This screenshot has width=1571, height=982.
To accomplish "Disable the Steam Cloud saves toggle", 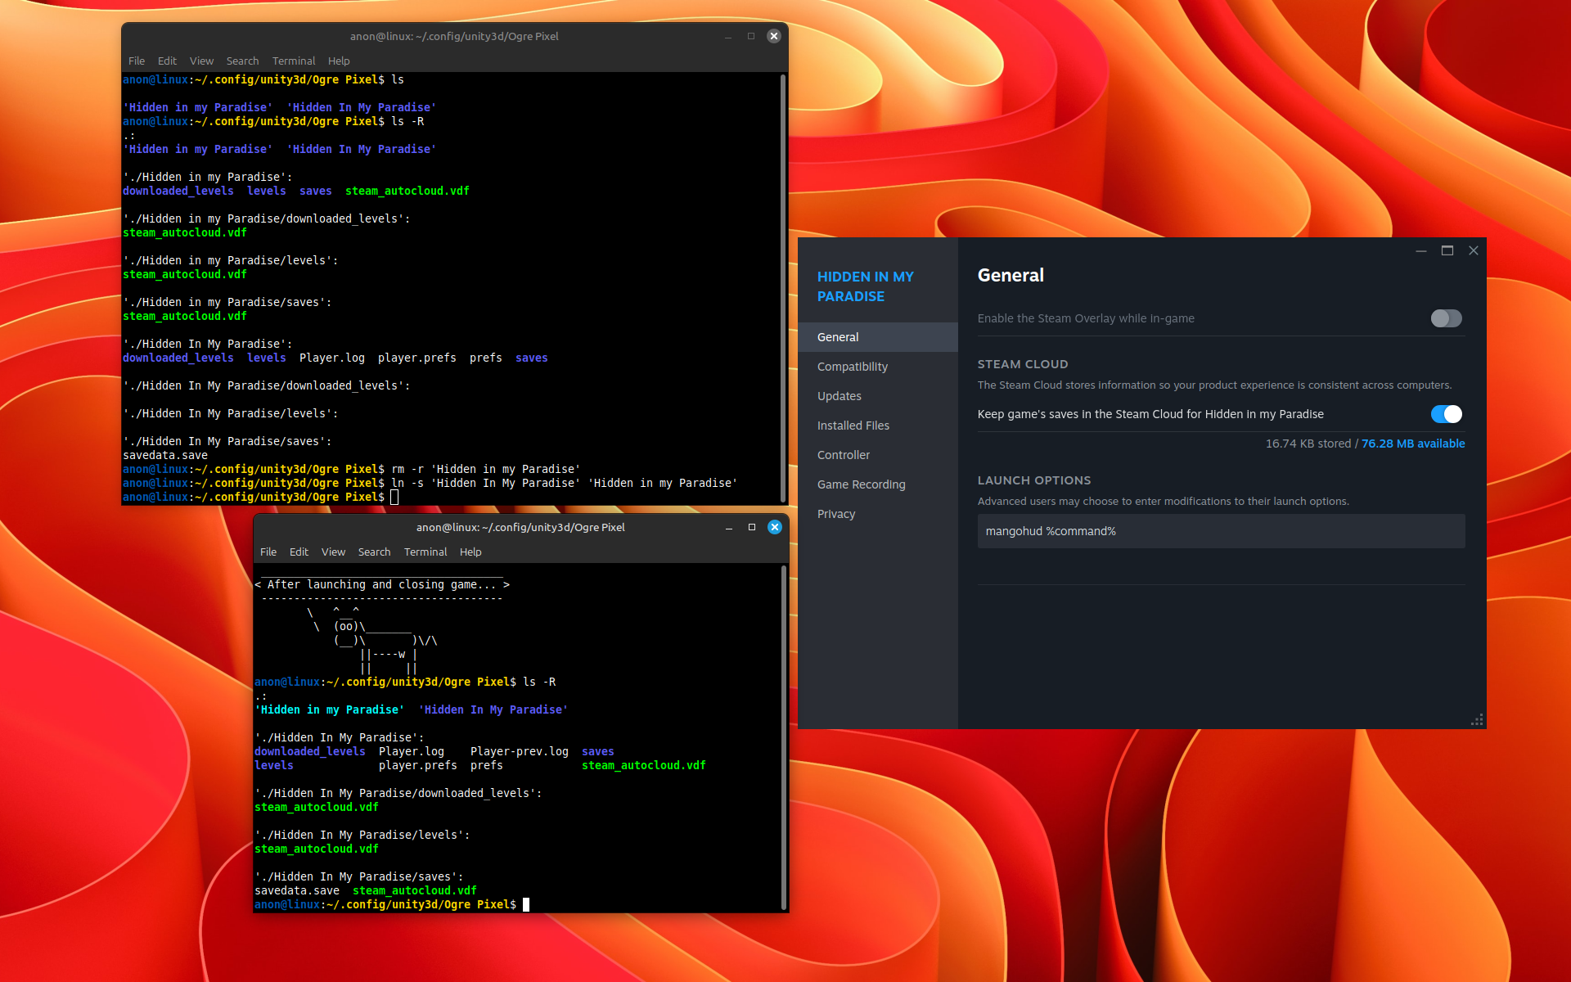I will [x=1446, y=414].
